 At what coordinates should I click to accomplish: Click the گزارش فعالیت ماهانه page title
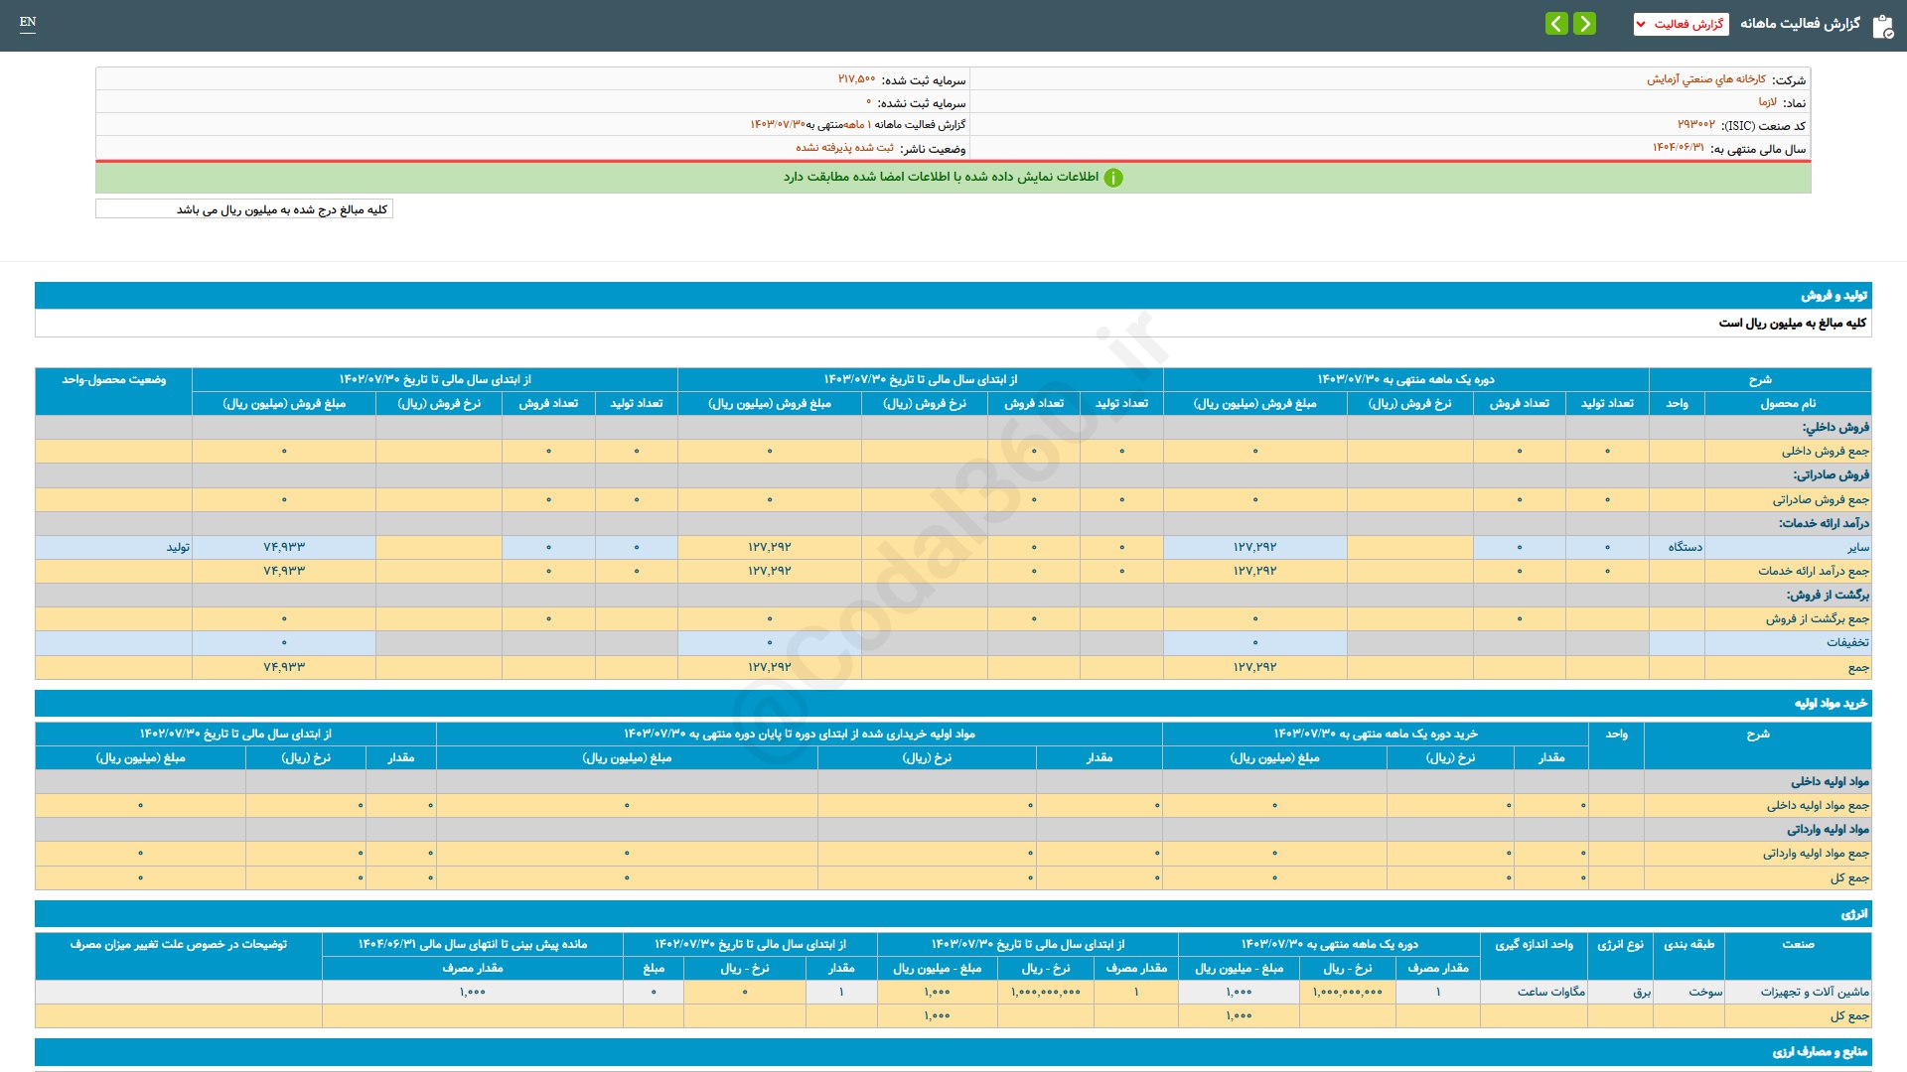(x=1799, y=24)
